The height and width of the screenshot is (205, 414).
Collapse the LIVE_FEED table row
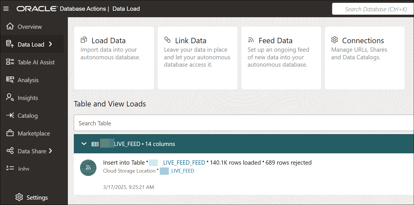click(x=84, y=143)
